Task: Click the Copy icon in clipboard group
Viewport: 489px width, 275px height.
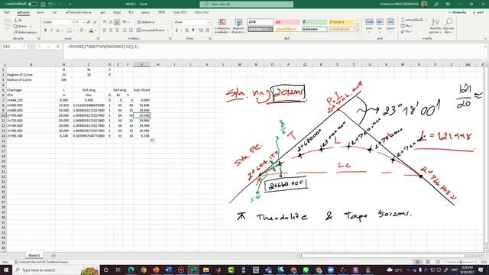Action: (x=16, y=26)
